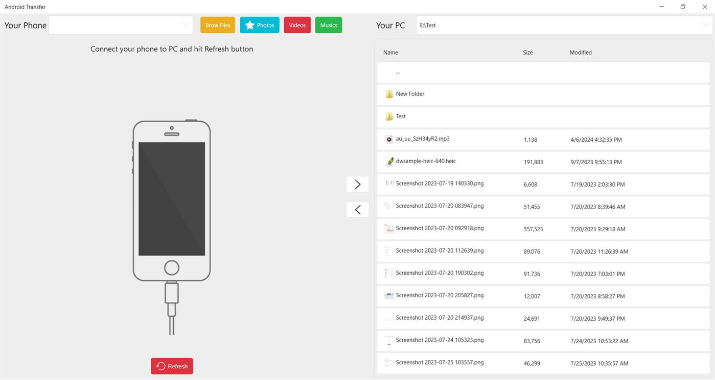
Task: Click the left arrow to transfer files to phone
Action: click(x=357, y=210)
